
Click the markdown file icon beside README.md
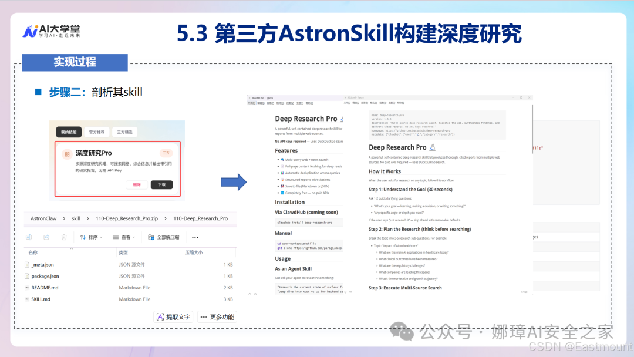coord(27,288)
